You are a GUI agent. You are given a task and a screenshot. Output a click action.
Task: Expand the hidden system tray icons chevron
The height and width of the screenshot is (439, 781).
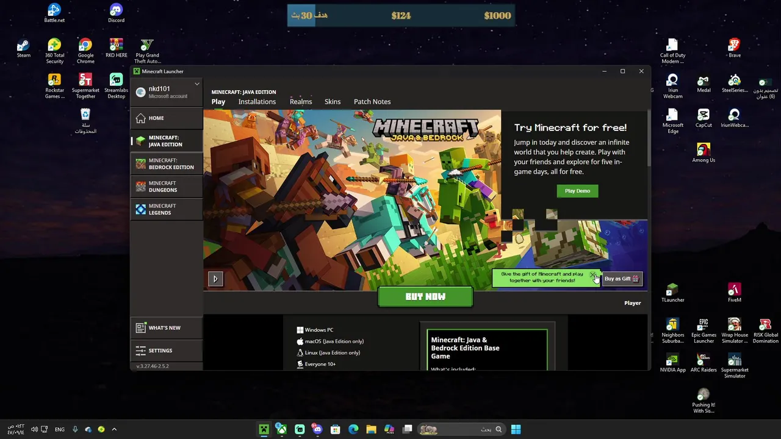[x=114, y=429]
